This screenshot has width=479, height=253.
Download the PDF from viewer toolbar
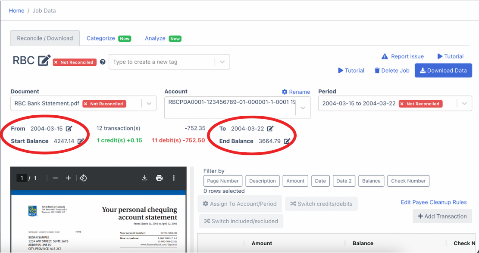coord(145,178)
